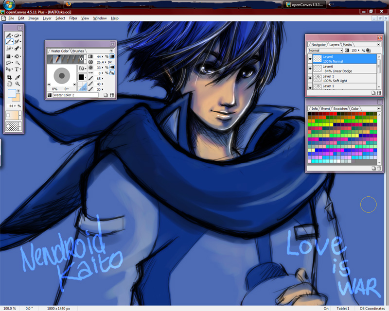The image size is (389, 311).
Task: Pick the bright yellow swatch
Action: (x=331, y=125)
